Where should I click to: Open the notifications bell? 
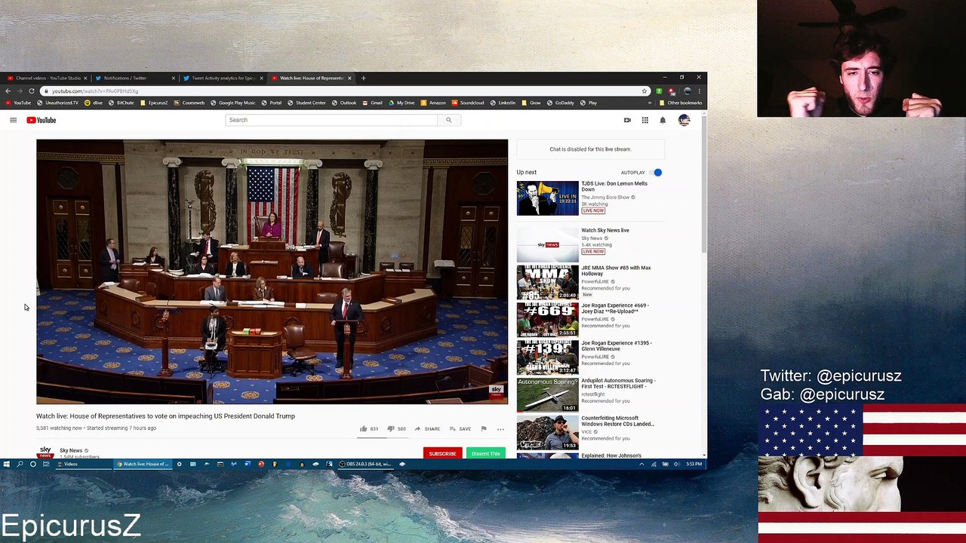(663, 120)
